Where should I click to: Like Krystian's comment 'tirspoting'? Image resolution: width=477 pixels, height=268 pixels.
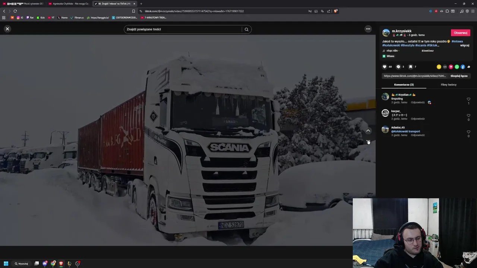coord(468,99)
